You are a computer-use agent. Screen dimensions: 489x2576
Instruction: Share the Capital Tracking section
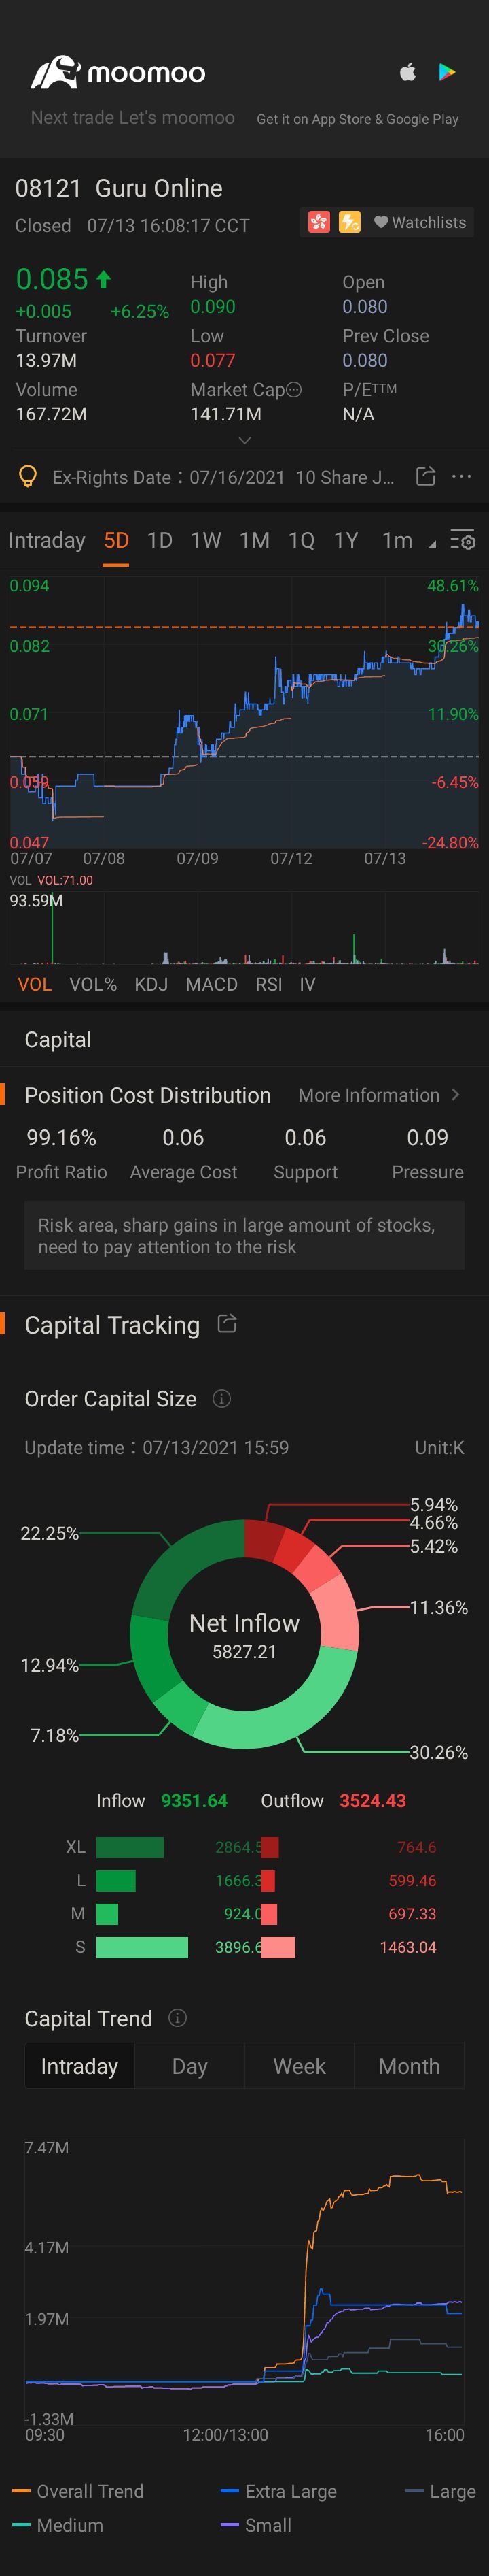tap(228, 1324)
